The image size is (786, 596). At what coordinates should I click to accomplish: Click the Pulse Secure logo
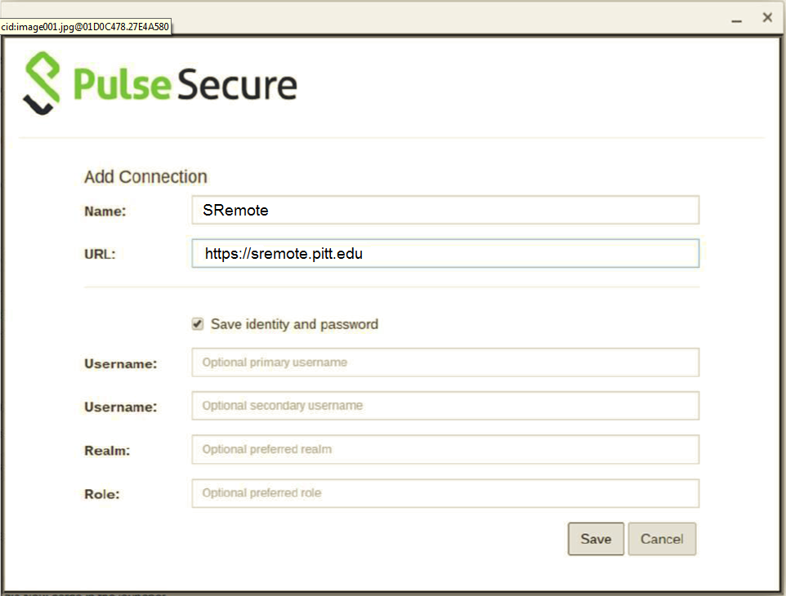pyautogui.click(x=160, y=83)
